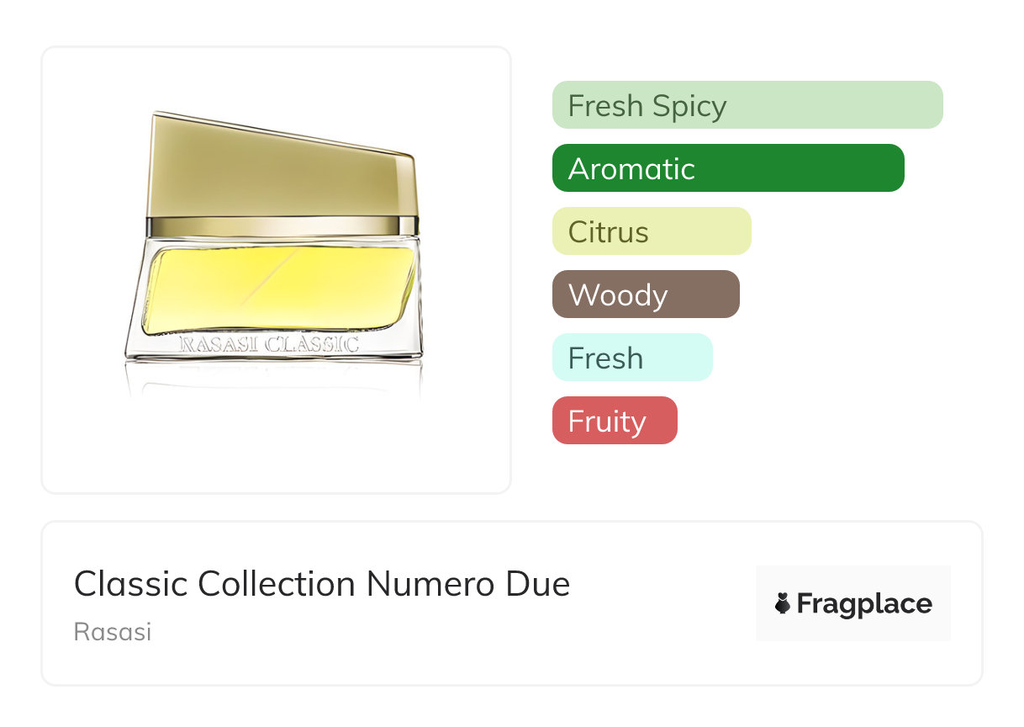
Task: Pick the brown Woody accord bar
Action: coord(645,295)
